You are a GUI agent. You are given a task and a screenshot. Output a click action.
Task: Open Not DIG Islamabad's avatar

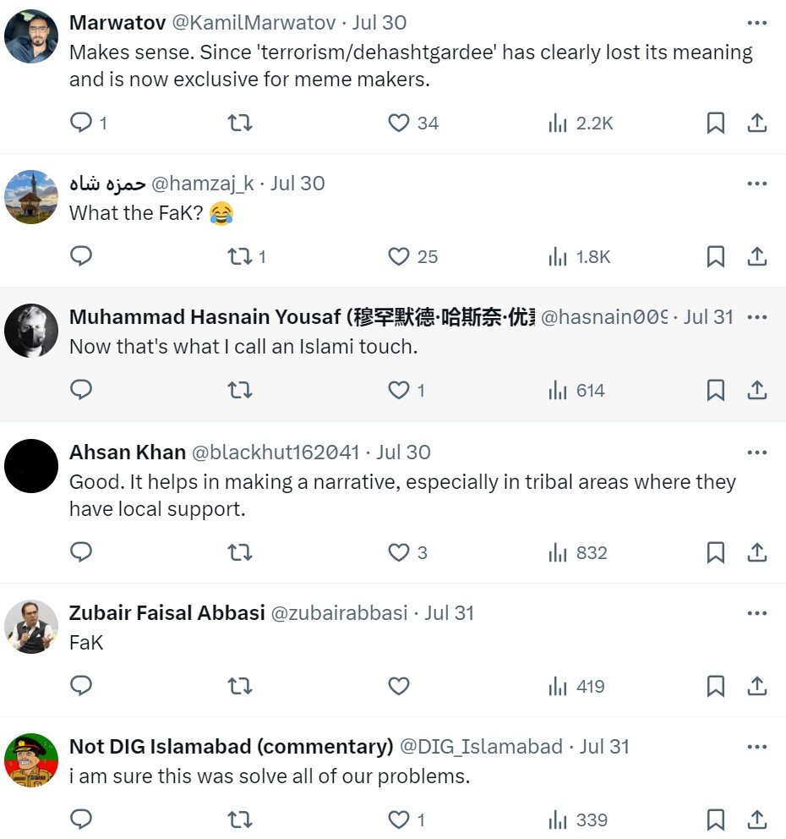click(x=31, y=760)
